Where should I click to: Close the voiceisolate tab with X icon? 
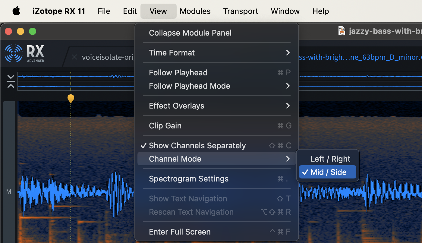tap(74, 57)
